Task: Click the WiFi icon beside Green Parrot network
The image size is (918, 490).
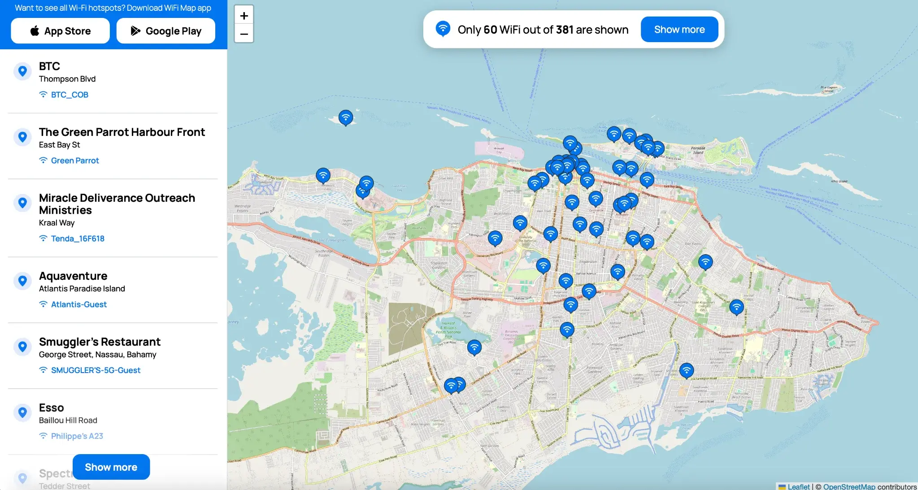Action: click(x=43, y=160)
